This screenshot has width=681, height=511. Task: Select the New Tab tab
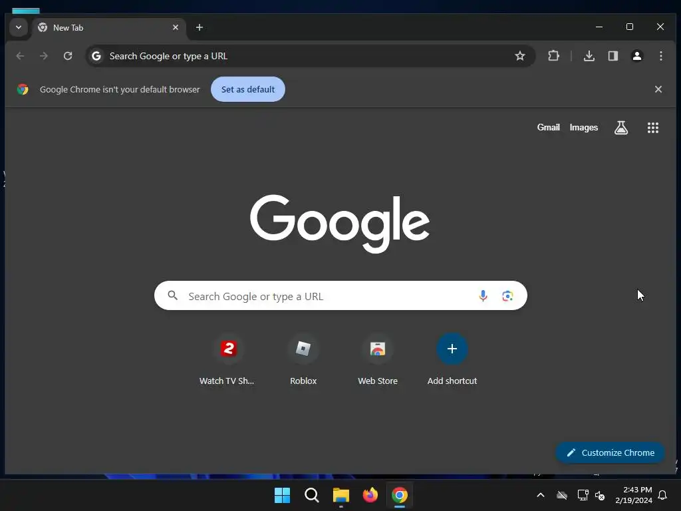coord(108,28)
